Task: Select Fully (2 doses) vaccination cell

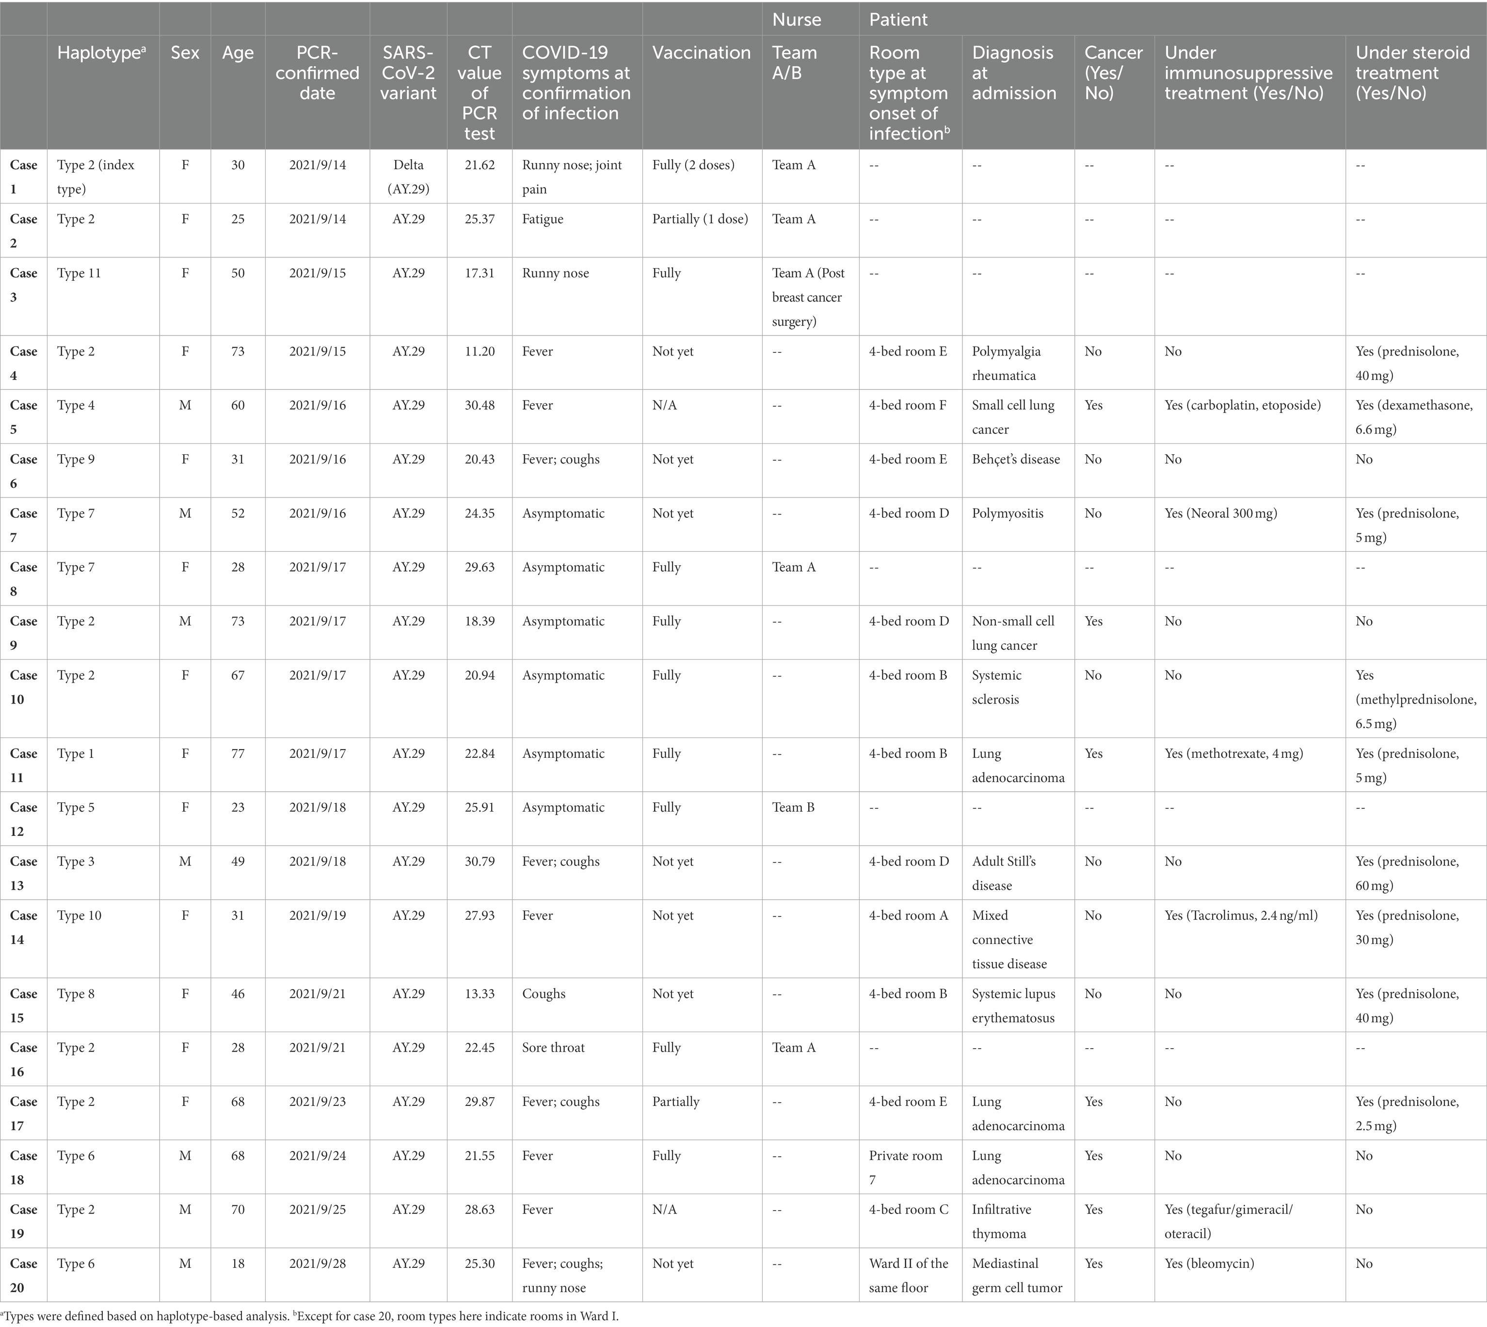Action: (693, 165)
